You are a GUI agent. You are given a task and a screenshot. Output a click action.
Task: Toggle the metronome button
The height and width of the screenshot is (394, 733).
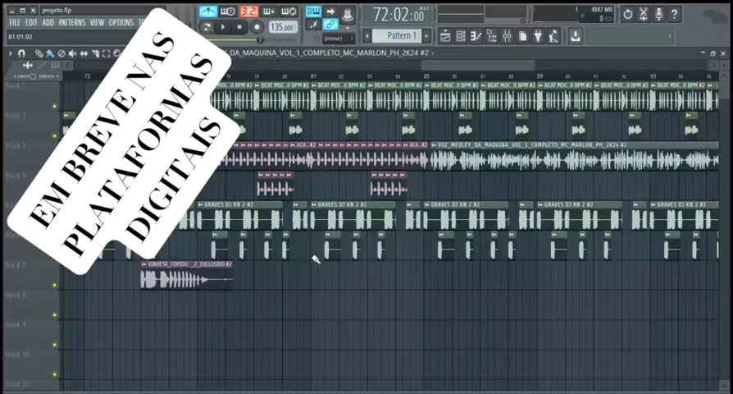click(x=207, y=11)
